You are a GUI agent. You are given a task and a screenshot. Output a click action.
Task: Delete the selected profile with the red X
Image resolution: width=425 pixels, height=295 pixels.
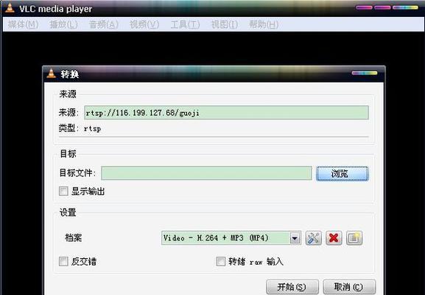point(334,238)
